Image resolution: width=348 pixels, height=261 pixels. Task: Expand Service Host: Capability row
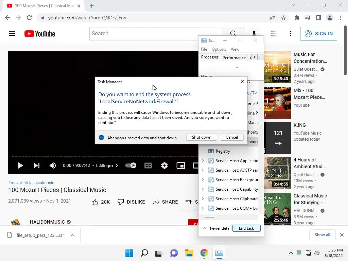pos(203,189)
